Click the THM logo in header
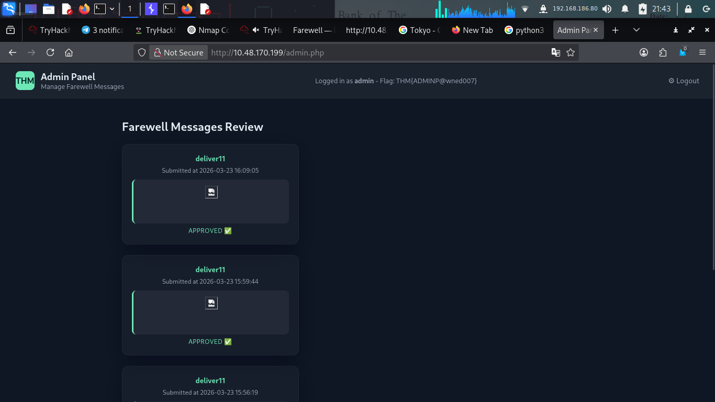 point(25,81)
